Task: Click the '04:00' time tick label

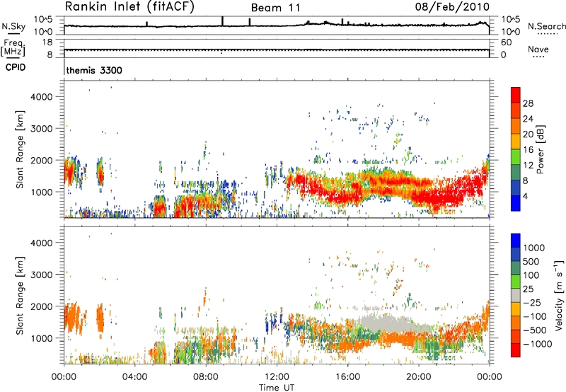Action: pyautogui.click(x=134, y=377)
